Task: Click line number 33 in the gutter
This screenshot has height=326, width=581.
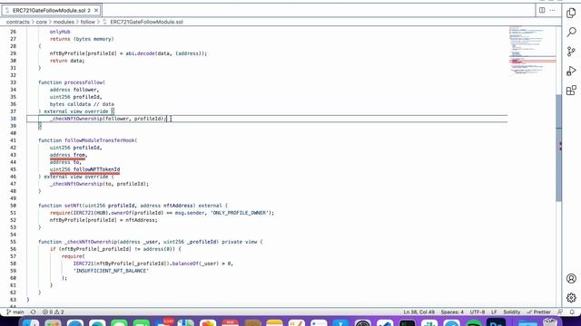Action: pos(13,82)
